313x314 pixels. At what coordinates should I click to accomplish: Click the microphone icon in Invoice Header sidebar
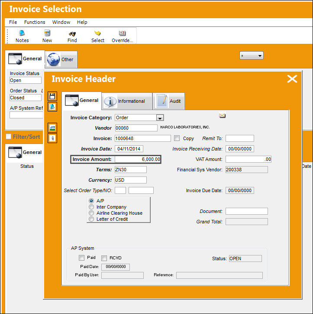(x=52, y=138)
